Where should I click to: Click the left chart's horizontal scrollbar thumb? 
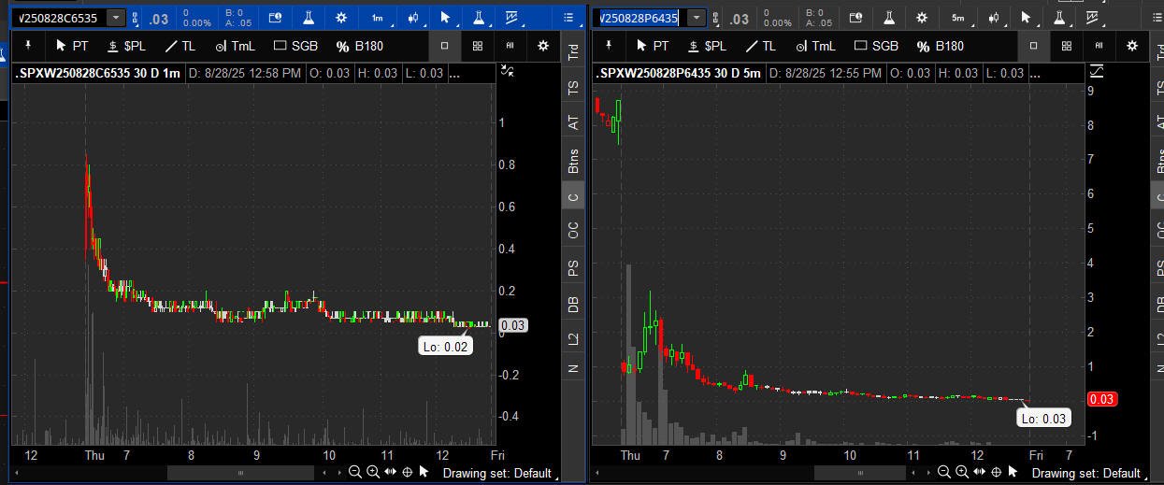click(x=240, y=473)
